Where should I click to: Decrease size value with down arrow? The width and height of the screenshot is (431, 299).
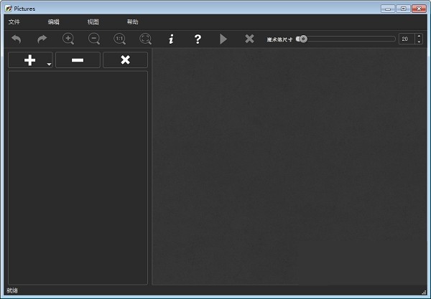pyautogui.click(x=419, y=42)
